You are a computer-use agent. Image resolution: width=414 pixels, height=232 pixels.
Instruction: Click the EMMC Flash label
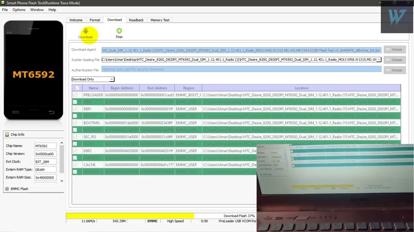point(19,189)
